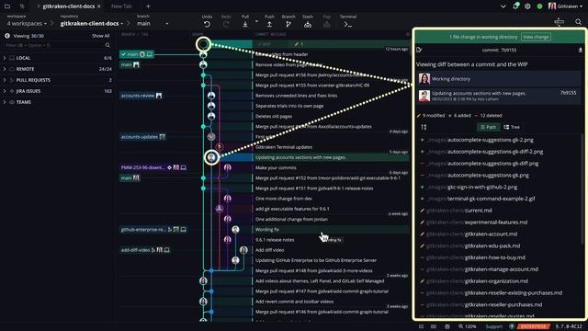Click the list view icon in status bar
588x331 pixels.
[x=421, y=326]
